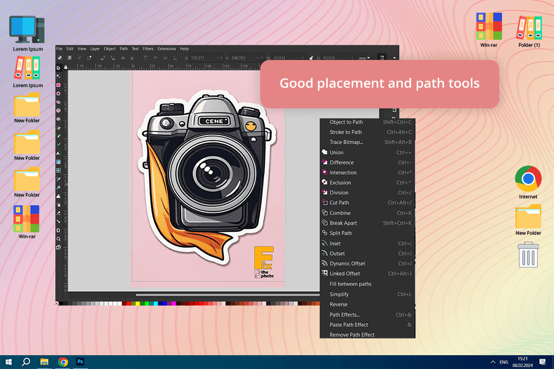Expand the toolbar overflow arrow
The width and height of the screenshot is (554, 369).
click(394, 58)
